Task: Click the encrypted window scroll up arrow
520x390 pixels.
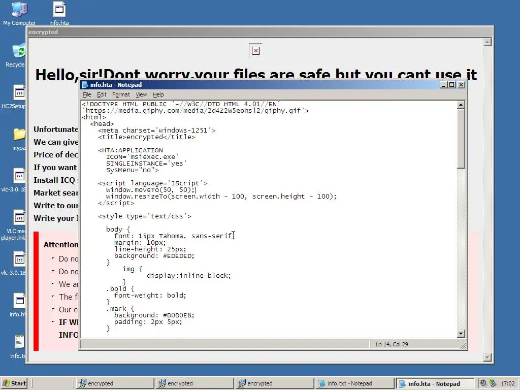Action: click(487, 42)
